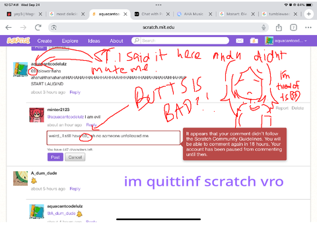The height and width of the screenshot is (238, 317).
Task: Switch to the Mozart tab
Action: click(x=234, y=14)
